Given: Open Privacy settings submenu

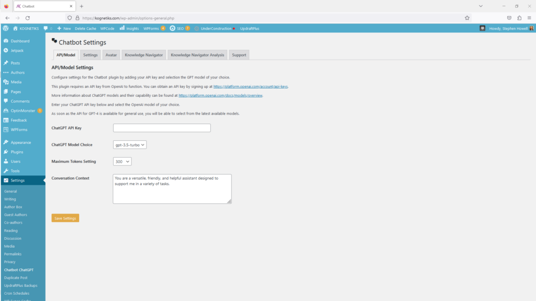Looking at the screenshot, I should pos(9,262).
